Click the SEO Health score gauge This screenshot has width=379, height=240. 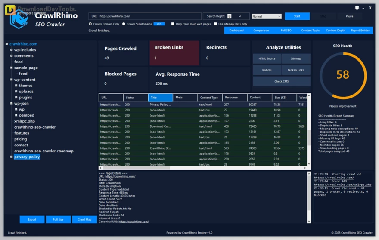tap(343, 75)
